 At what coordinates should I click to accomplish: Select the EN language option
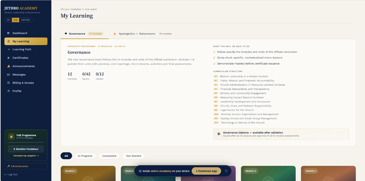tap(16, 20)
